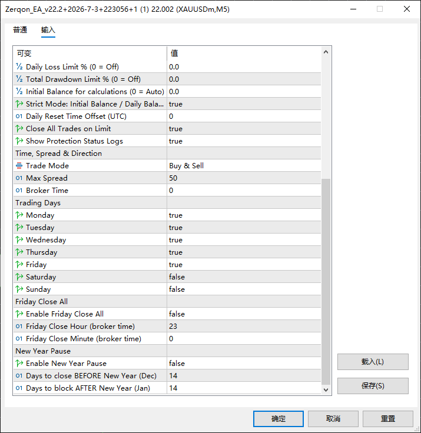Click the icon beside Total Drawdown Limit %
This screenshot has width=421, height=433.
point(19,79)
